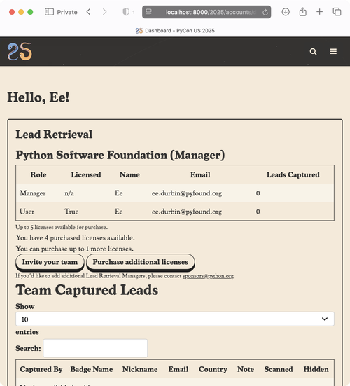Select the Dashboard - PyCon US 2025 tab

[x=175, y=31]
